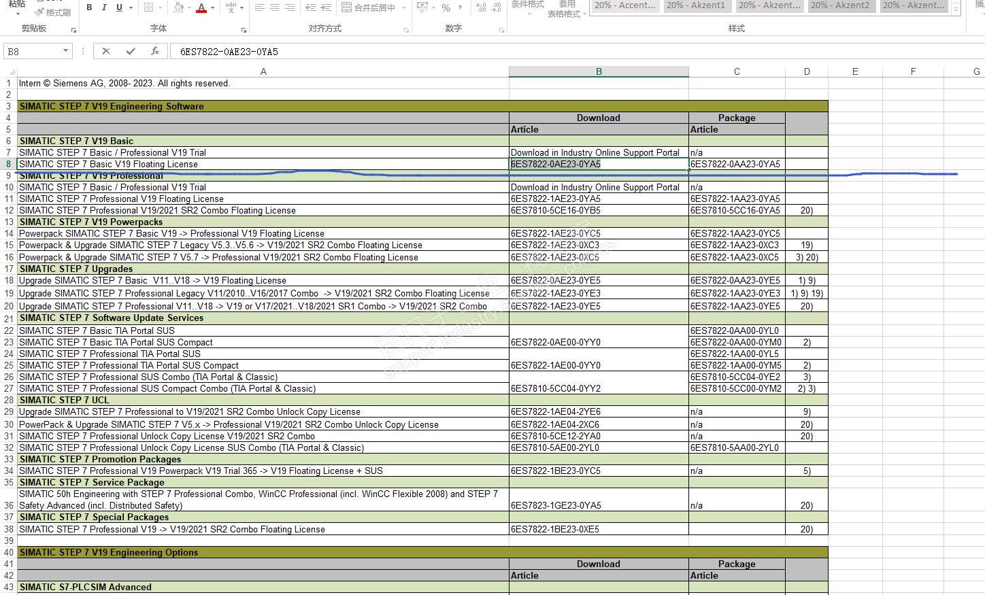Viewport: 985px width, 595px height.
Task: Select column D header
Action: tap(807, 71)
